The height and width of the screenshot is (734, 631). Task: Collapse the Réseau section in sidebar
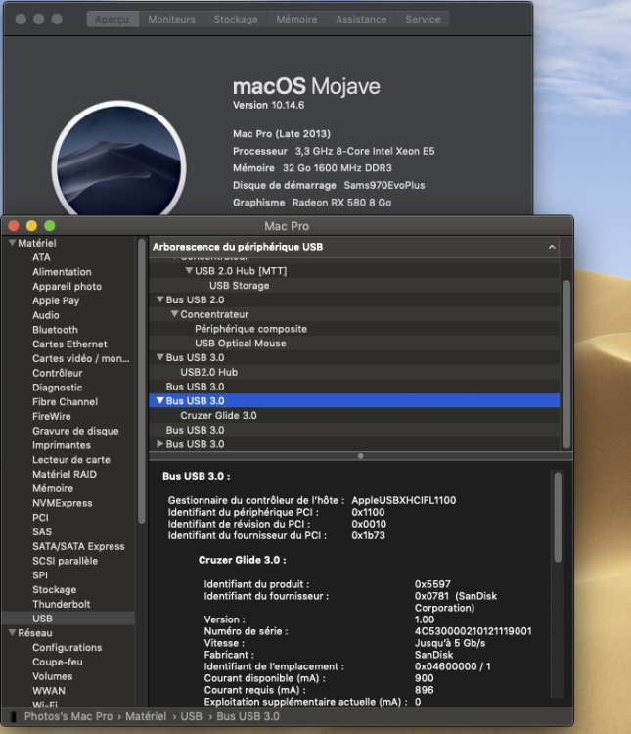pos(12,632)
